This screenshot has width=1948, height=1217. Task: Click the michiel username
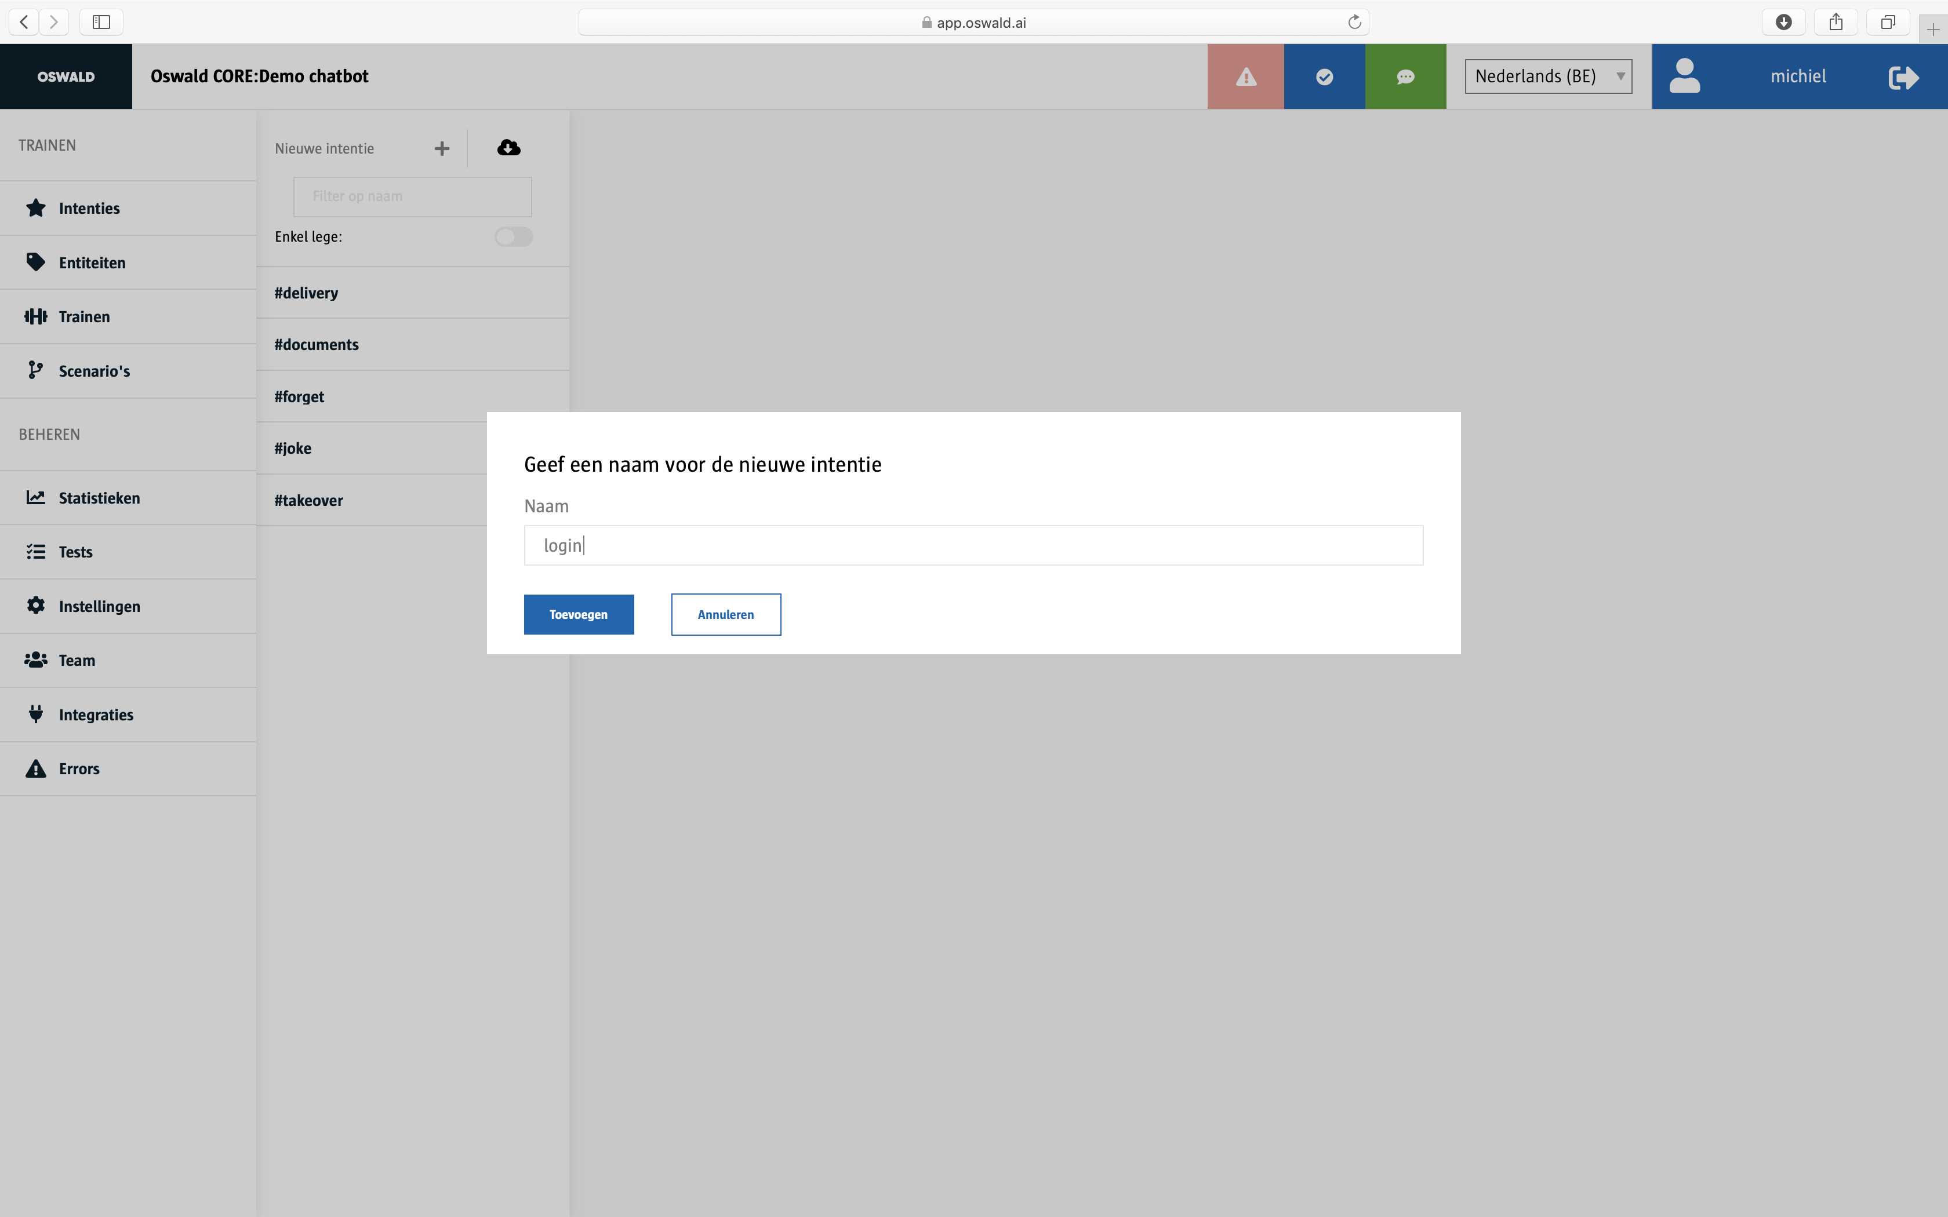(1798, 76)
